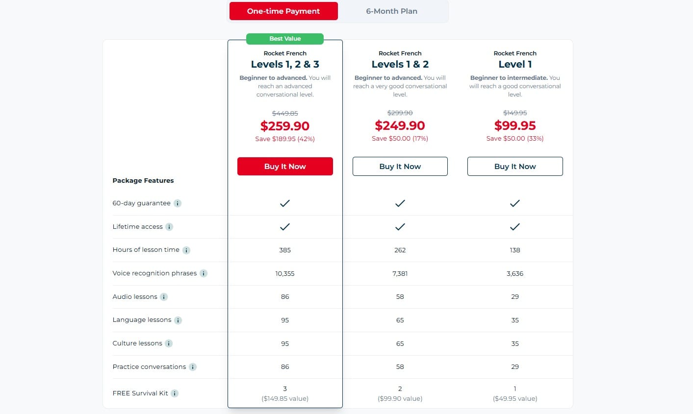Click the $249.90 Levels 1 & 2 price
This screenshot has width=693, height=414.
point(400,126)
